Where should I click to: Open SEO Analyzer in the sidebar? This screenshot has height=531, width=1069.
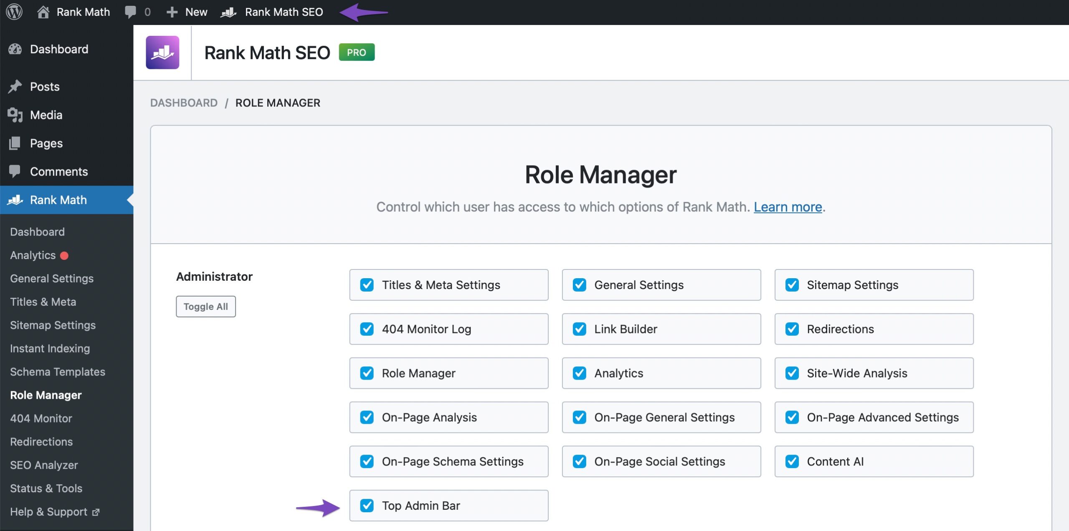click(44, 465)
